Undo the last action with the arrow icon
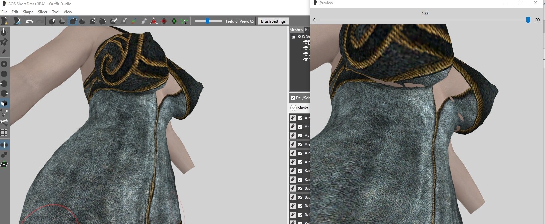 29,21
